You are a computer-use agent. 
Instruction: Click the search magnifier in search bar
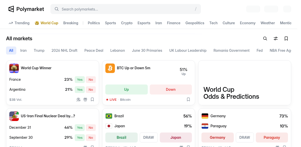point(57,9)
